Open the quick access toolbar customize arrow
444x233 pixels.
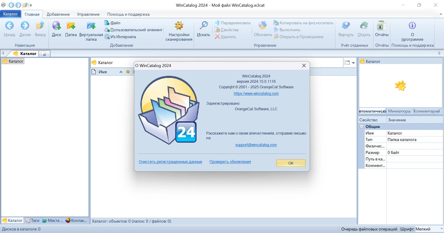coord(30,6)
